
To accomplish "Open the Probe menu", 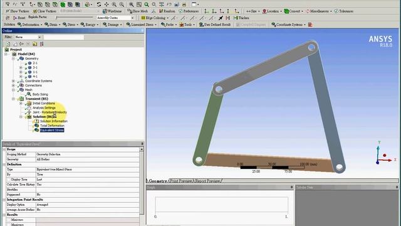I will [169, 24].
